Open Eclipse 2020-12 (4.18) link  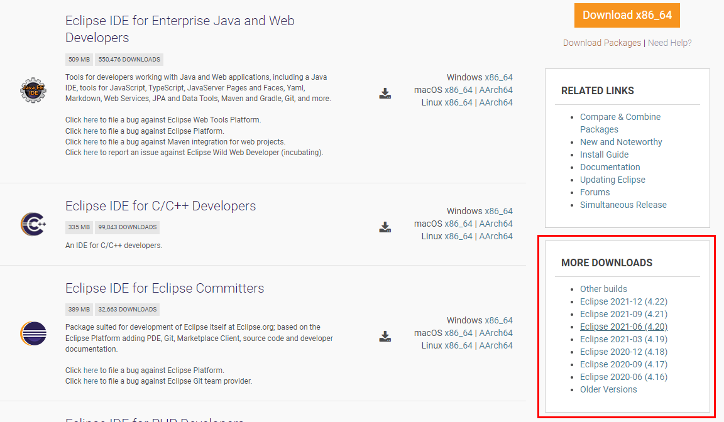click(x=624, y=352)
